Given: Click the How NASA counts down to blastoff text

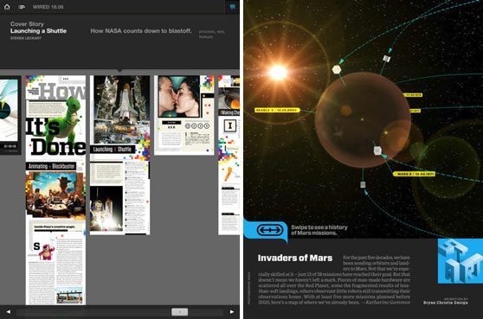Looking at the screenshot, I should tap(141, 31).
